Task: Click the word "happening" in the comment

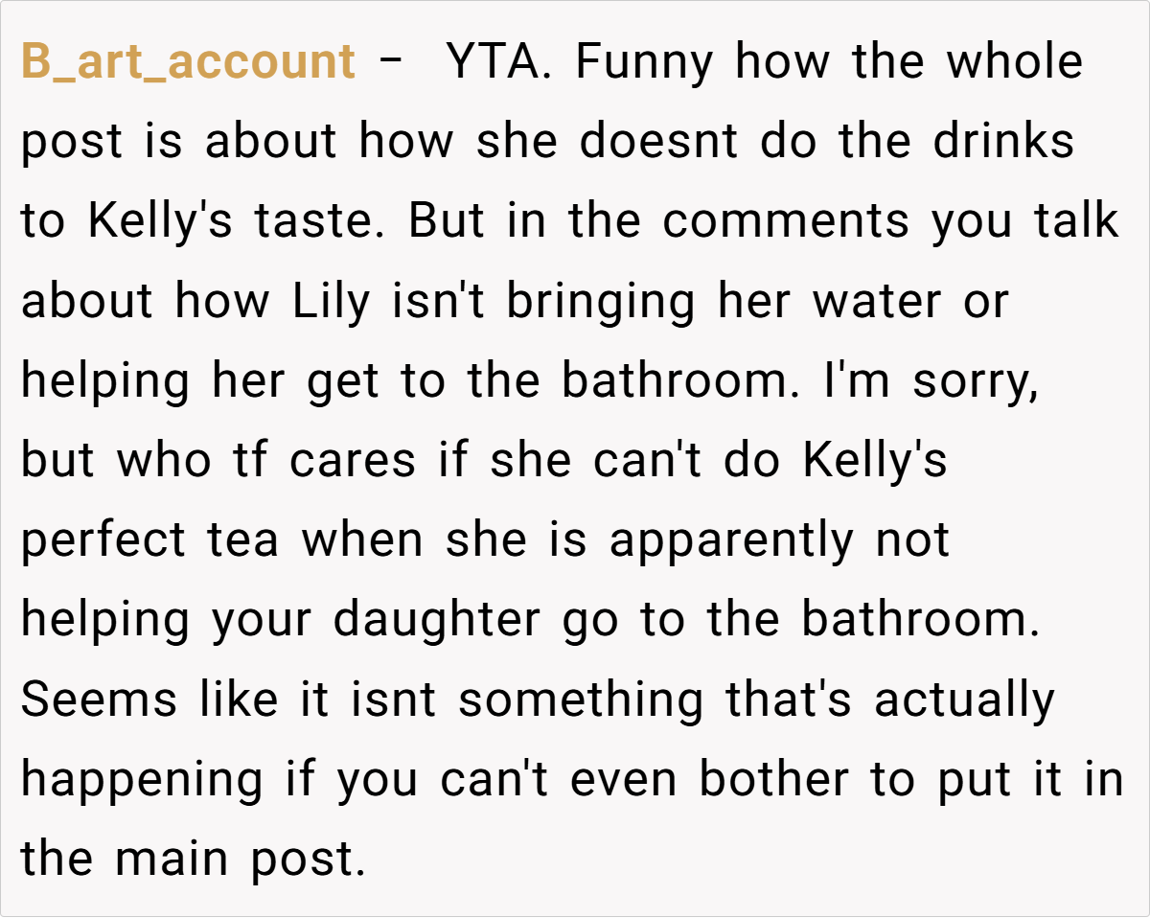Action: tap(142, 779)
